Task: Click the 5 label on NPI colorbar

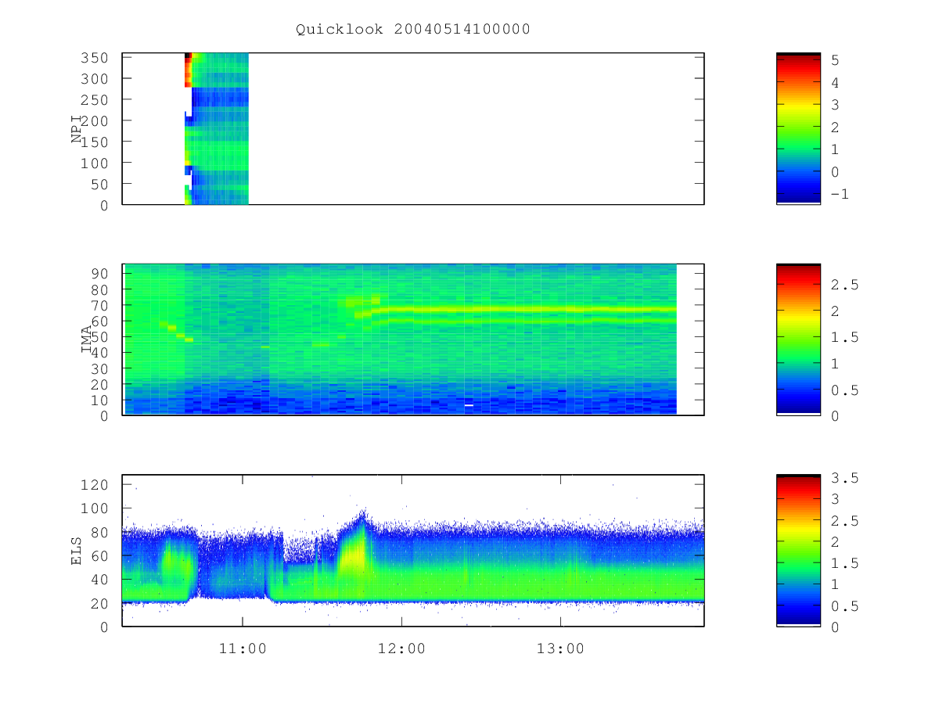Action: coord(836,59)
